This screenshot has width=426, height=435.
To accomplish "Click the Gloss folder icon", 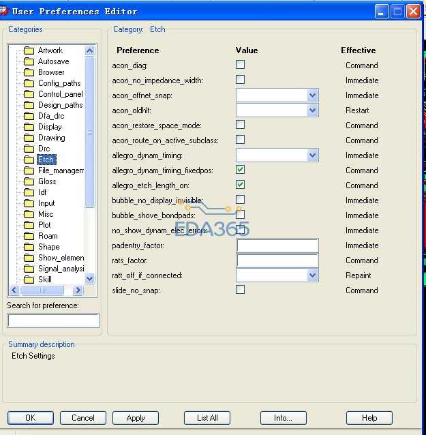I will click(29, 181).
